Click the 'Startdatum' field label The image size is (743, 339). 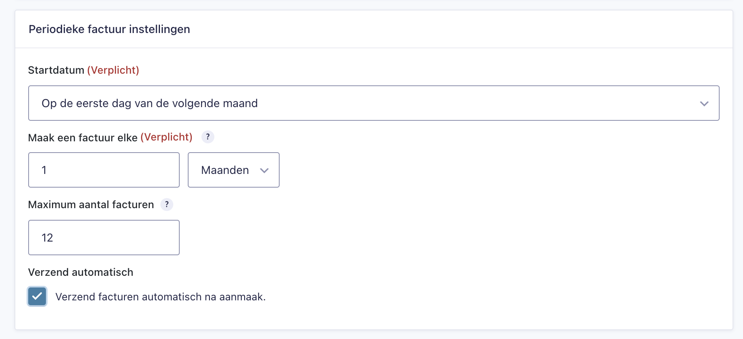[56, 70]
